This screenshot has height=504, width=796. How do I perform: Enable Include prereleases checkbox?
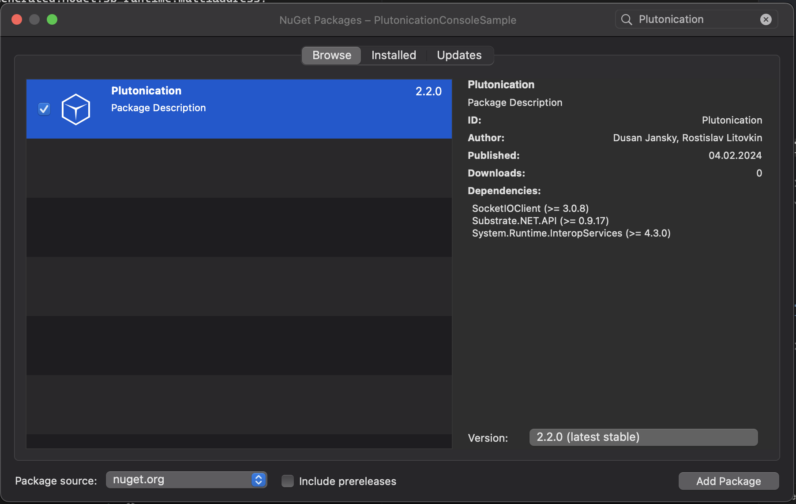coord(288,481)
